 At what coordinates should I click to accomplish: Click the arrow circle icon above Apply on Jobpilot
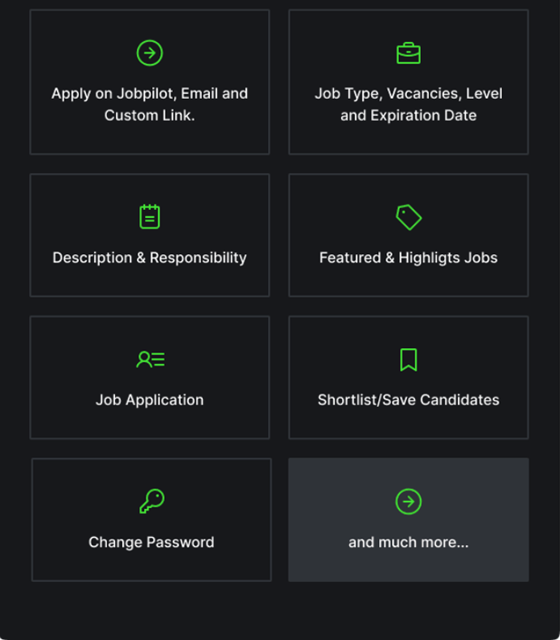[x=150, y=53]
